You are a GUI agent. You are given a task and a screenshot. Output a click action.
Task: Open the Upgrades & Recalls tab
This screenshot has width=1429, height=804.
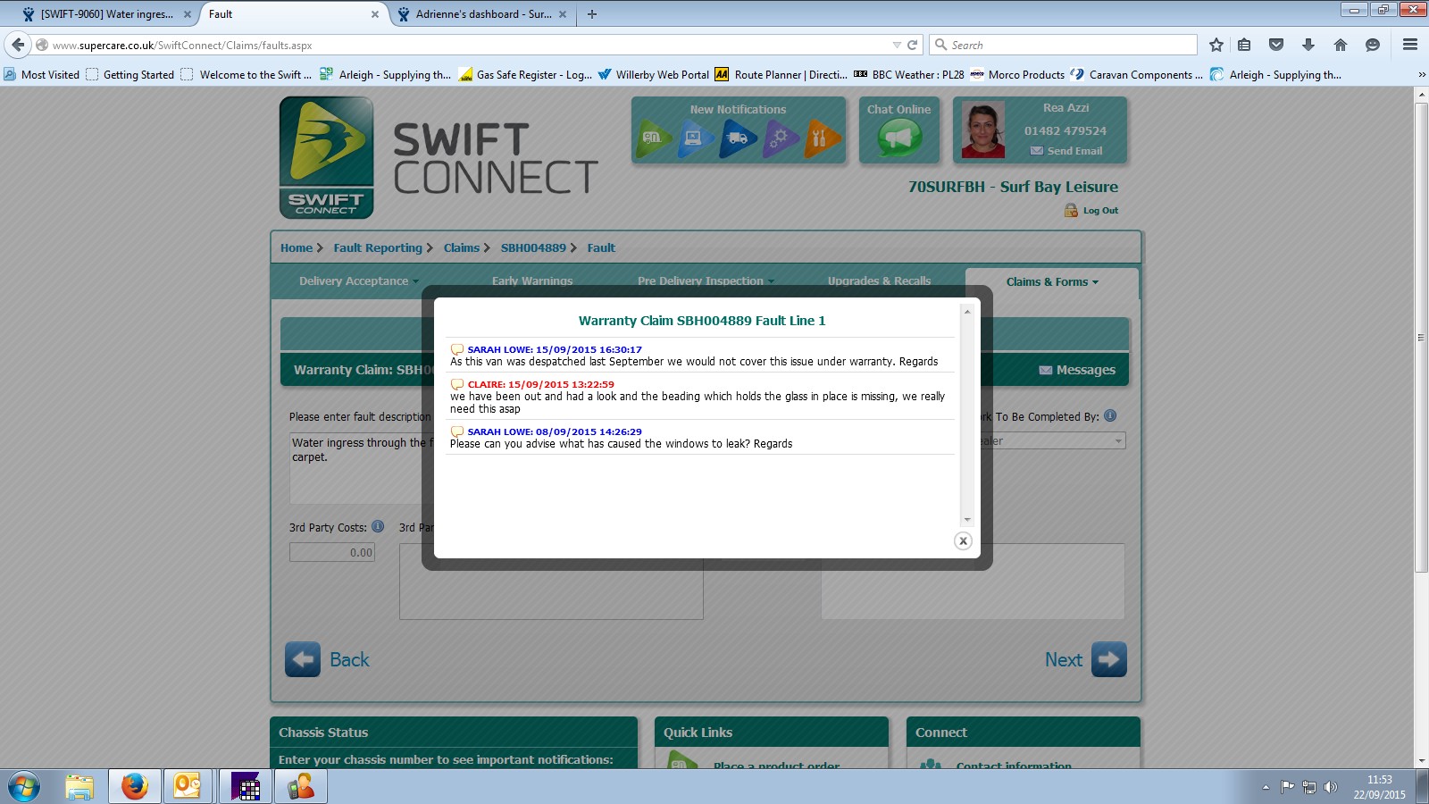(879, 281)
